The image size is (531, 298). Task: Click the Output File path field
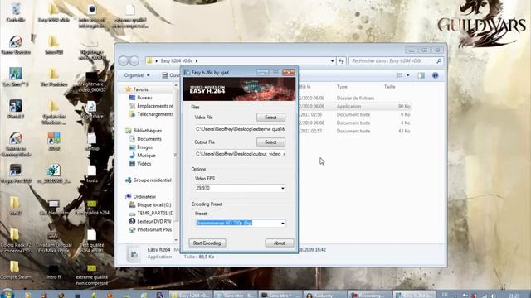(240, 154)
